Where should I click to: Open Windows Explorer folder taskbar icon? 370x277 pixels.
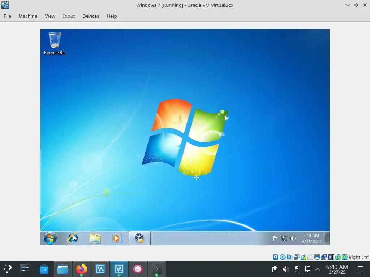(x=95, y=238)
